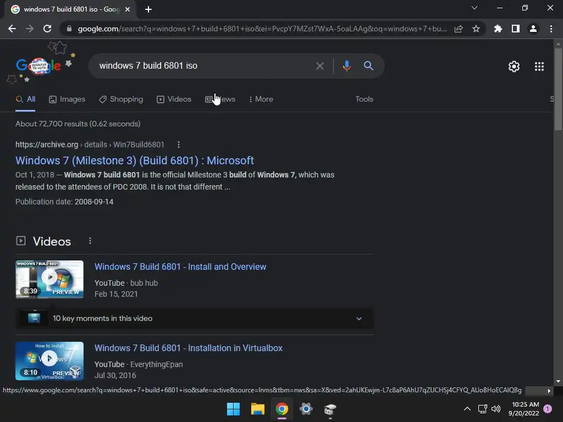
Task: Open clock showing 10:25 AM
Action: (524, 409)
